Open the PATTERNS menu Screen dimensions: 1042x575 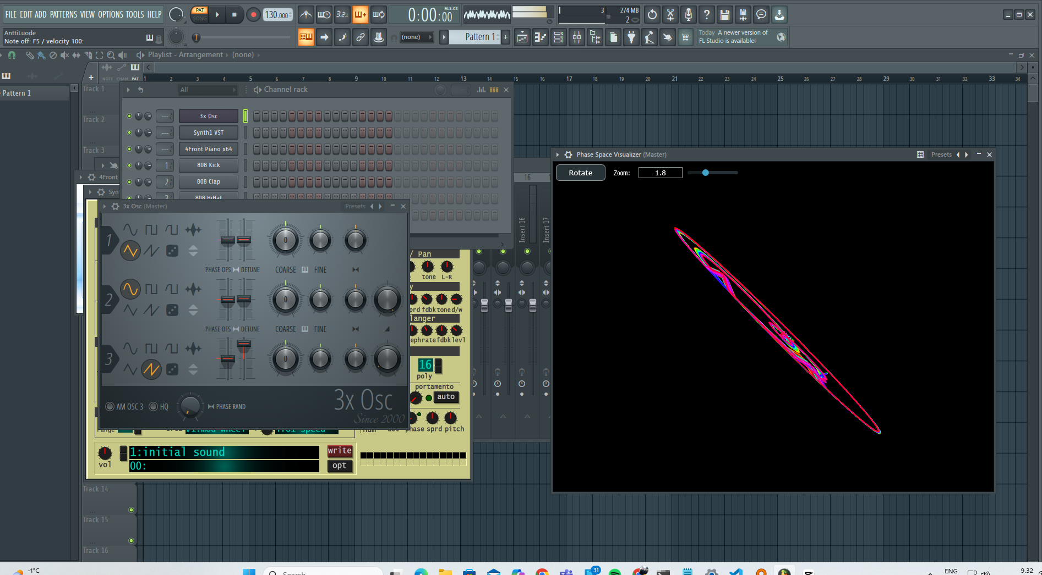pyautogui.click(x=63, y=14)
